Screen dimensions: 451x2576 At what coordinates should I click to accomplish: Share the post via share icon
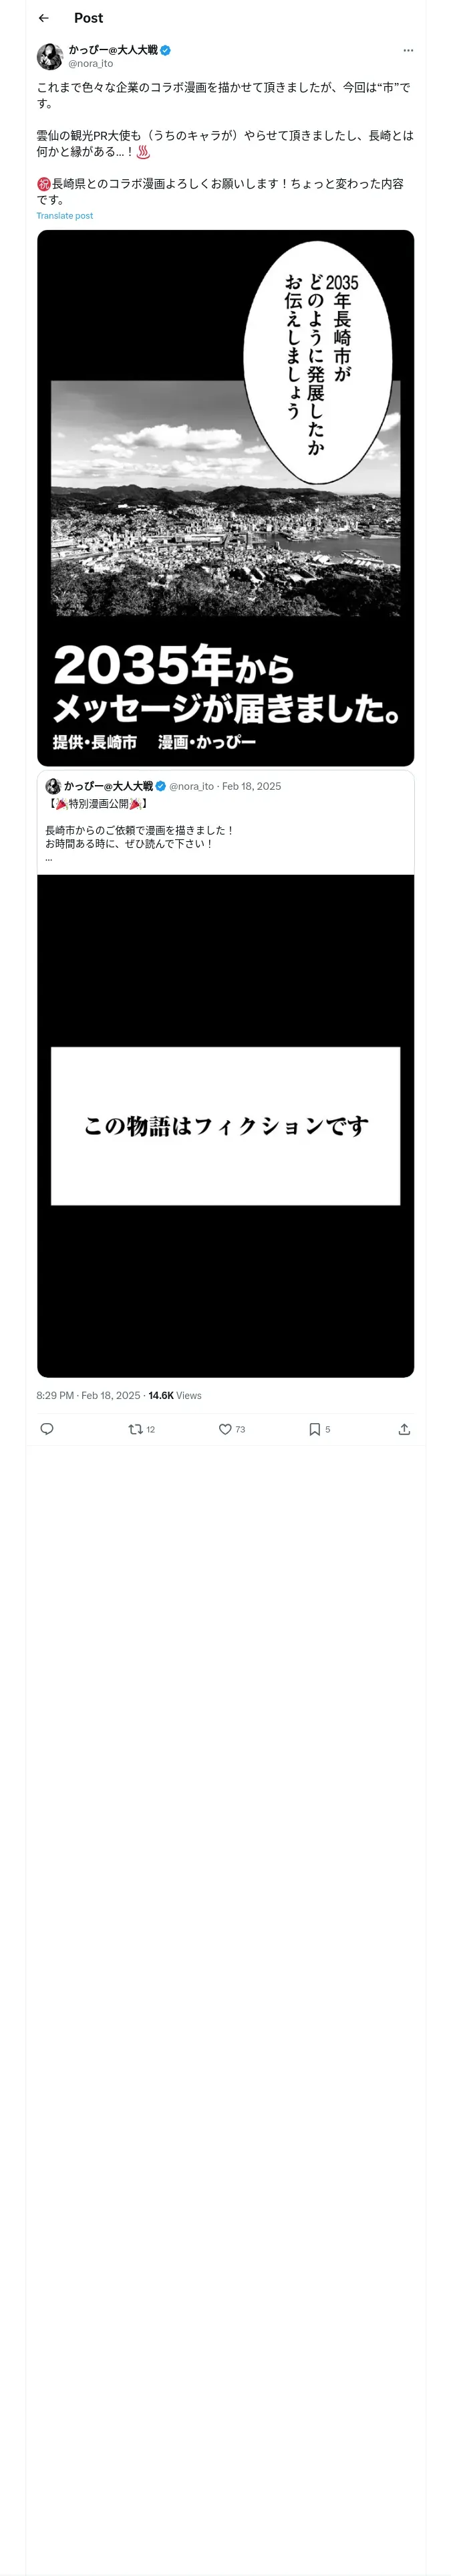404,1429
